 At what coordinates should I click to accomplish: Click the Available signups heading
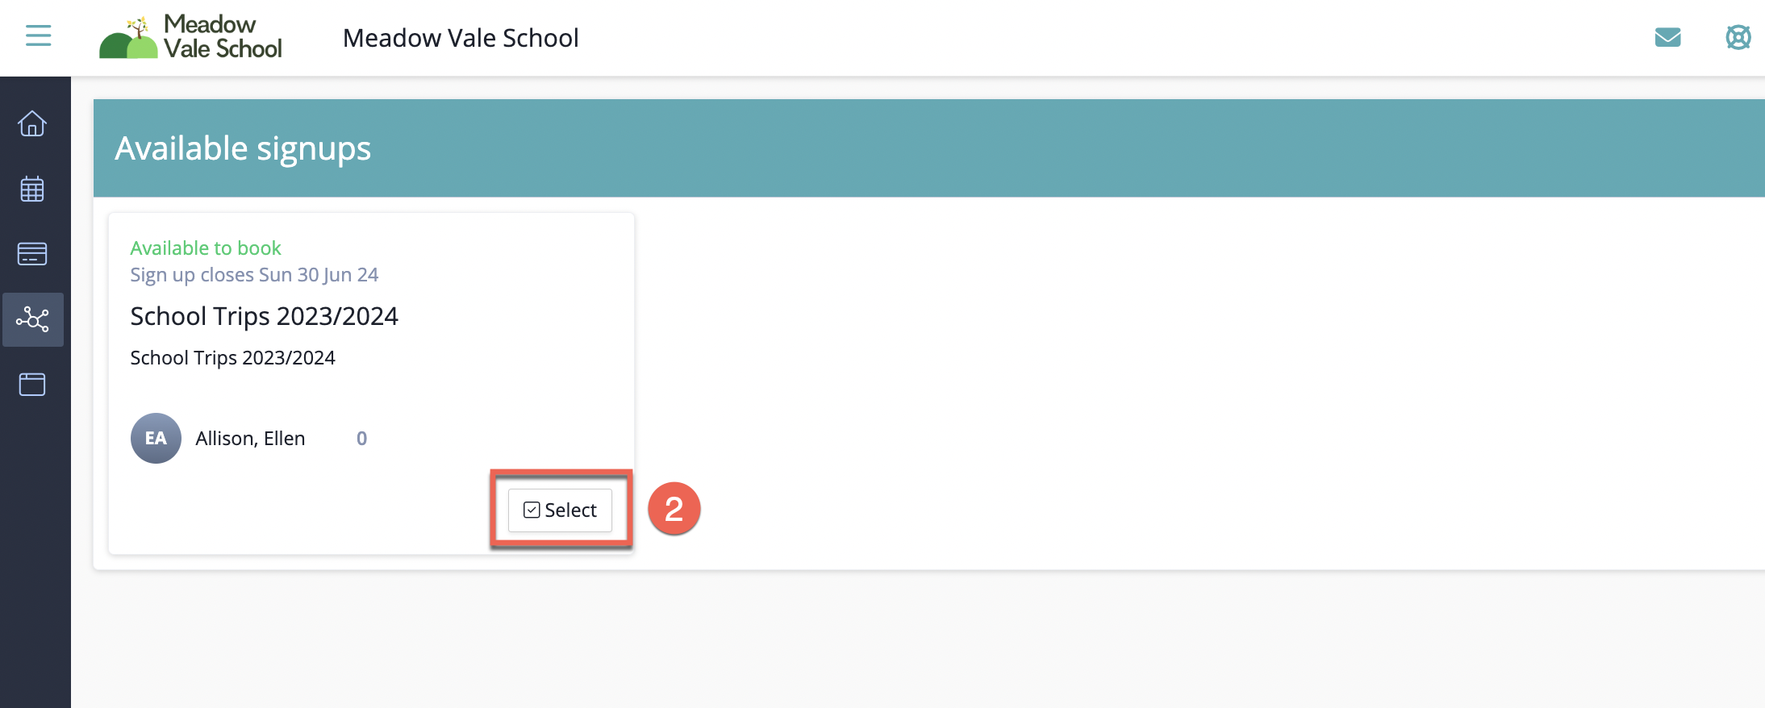pyautogui.click(x=243, y=148)
